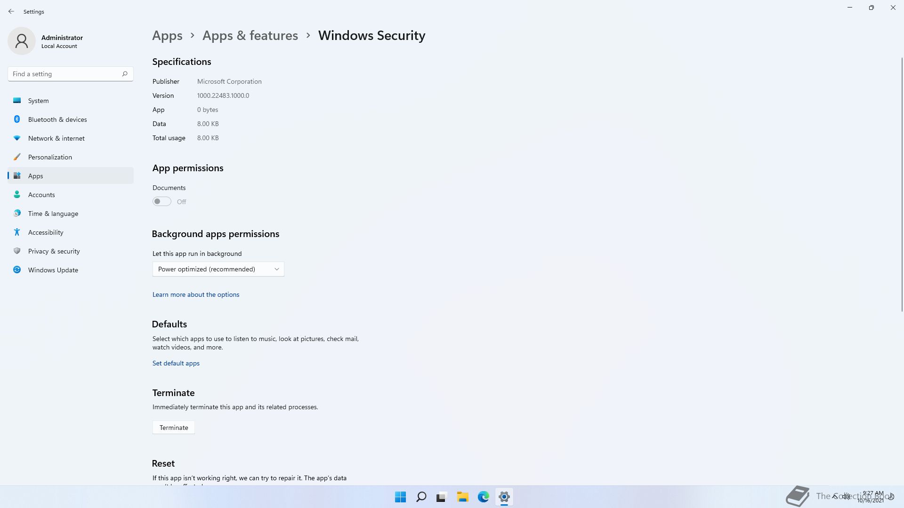Screen dimensions: 904x508
Task: Click Microsoft Corporation publisher text
Action: 229,81
